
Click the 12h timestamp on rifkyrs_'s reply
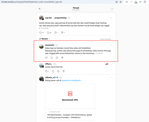point(54,64)
